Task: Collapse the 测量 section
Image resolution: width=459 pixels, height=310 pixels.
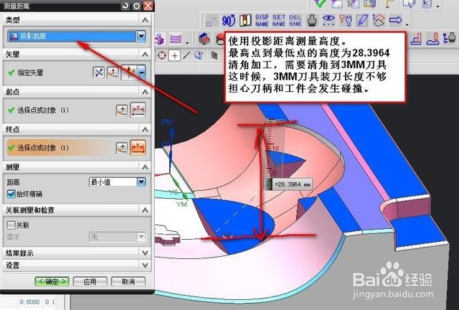Action: point(145,167)
